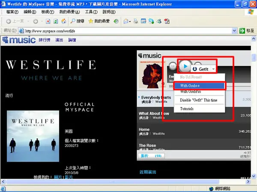Stop page loading with red X icon
Image resolution: width=257 pixels, height=192 pixels.
point(48,21)
